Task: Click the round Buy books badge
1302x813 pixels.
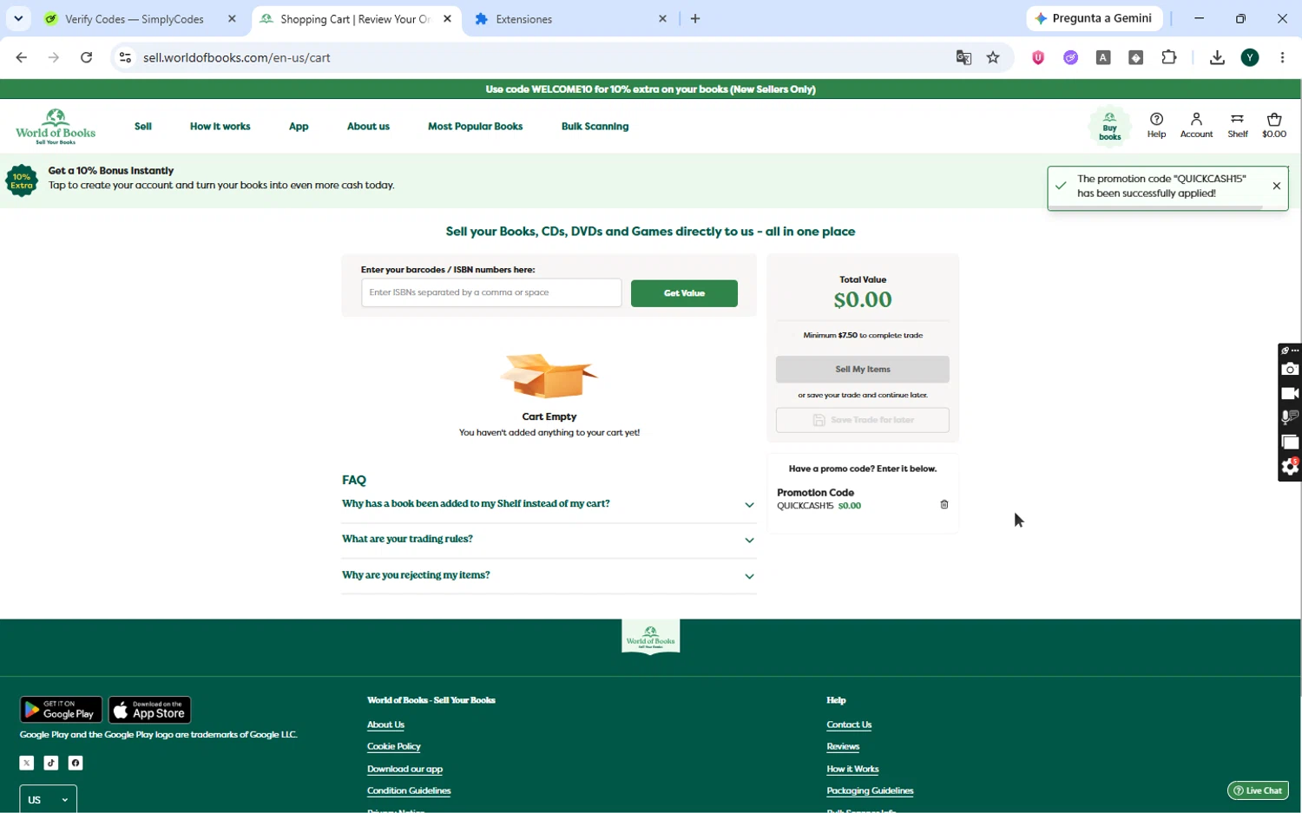Action: [1109, 127]
